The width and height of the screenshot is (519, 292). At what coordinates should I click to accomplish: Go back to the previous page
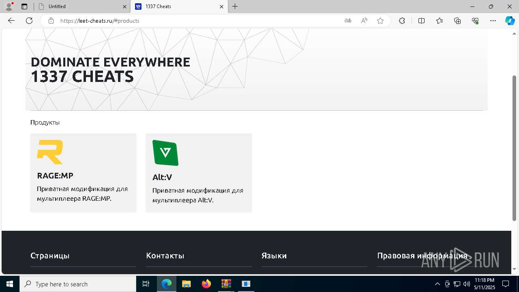click(11, 21)
